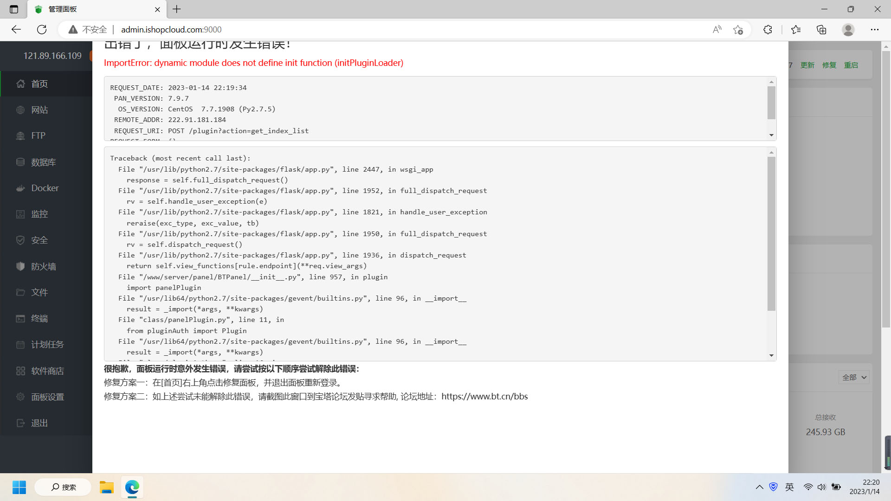This screenshot has height=501, width=891.
Task: Open the favorites list icon
Action: coord(796,29)
